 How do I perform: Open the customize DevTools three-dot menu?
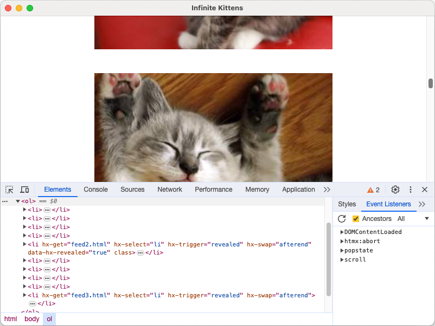pos(410,190)
